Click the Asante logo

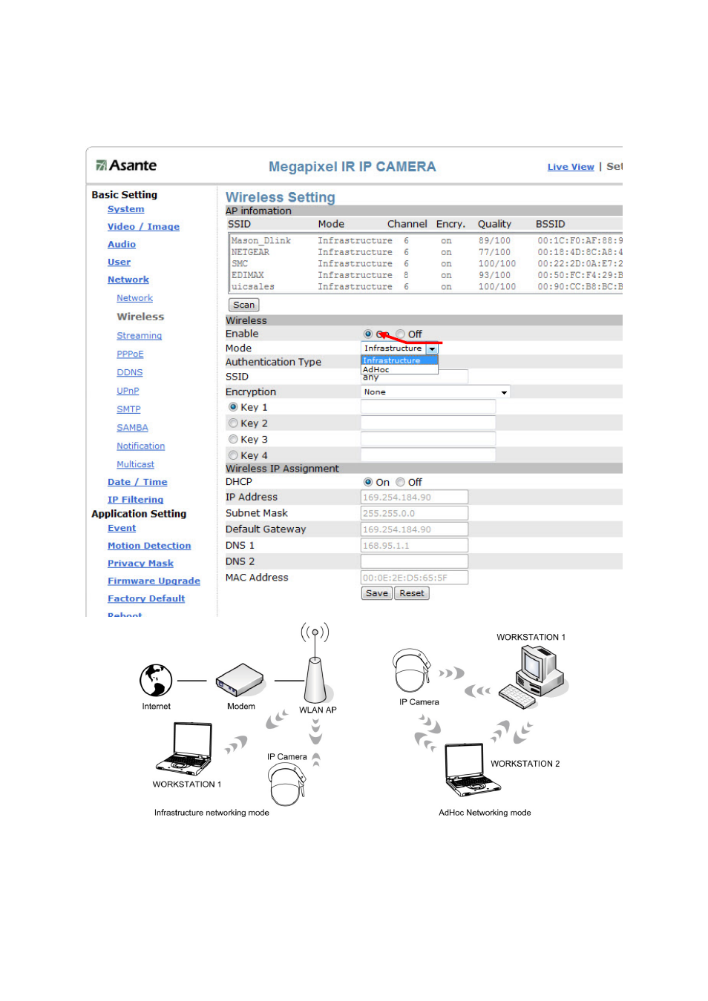(126, 165)
